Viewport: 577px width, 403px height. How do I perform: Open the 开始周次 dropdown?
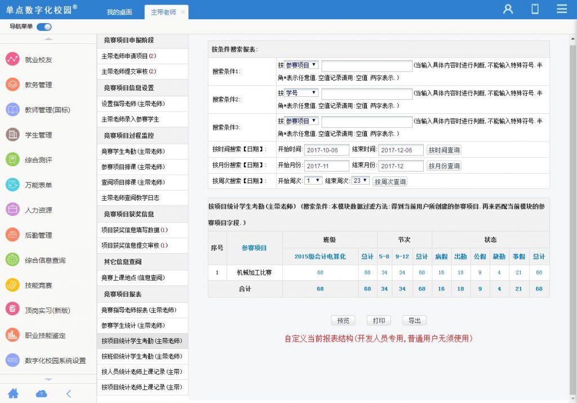point(313,181)
